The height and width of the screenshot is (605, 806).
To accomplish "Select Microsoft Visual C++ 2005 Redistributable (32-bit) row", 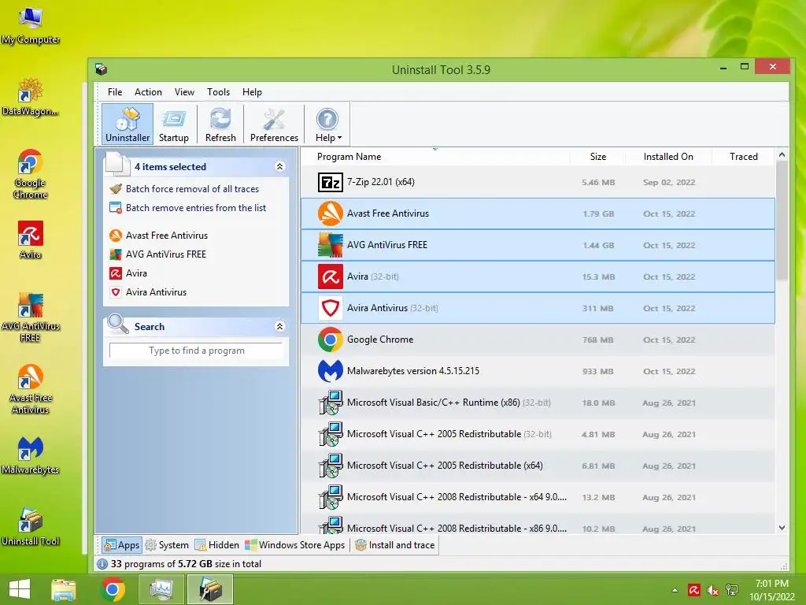I will 537,434.
